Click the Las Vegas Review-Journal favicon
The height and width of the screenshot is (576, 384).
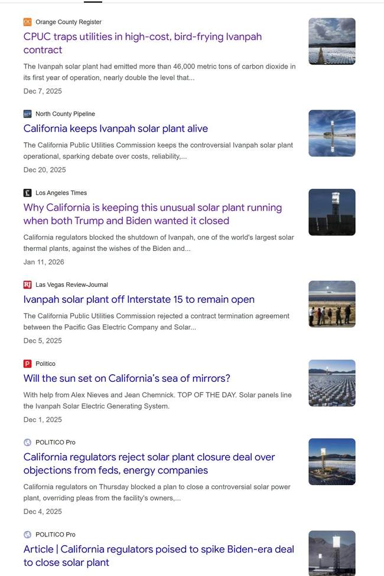(x=27, y=284)
